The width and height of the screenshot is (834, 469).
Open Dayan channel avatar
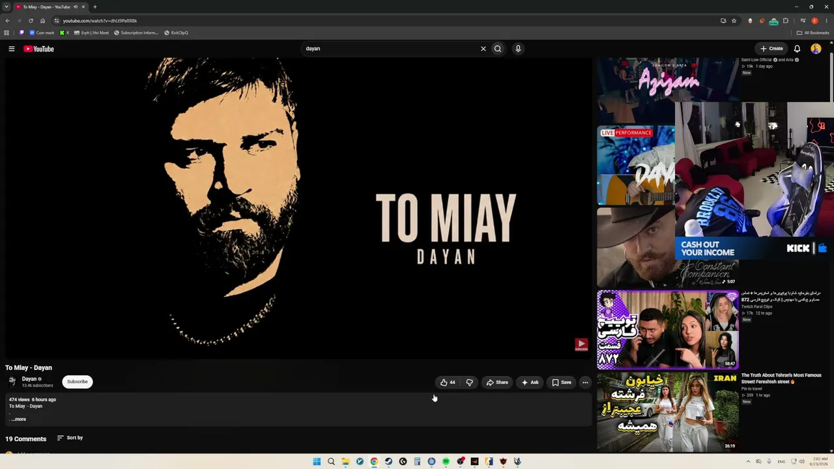click(x=12, y=382)
